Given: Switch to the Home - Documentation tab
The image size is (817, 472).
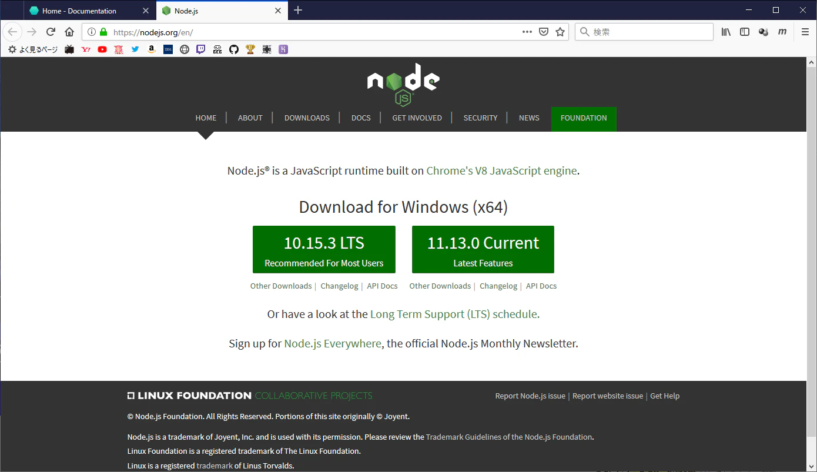Looking at the screenshot, I should 89,11.
